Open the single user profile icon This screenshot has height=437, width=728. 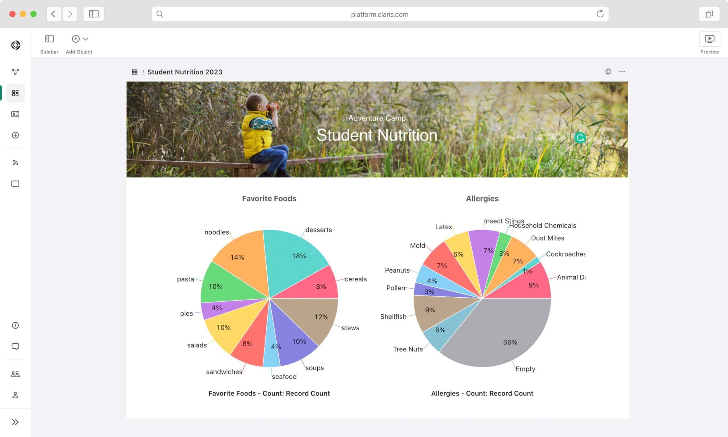(15, 395)
